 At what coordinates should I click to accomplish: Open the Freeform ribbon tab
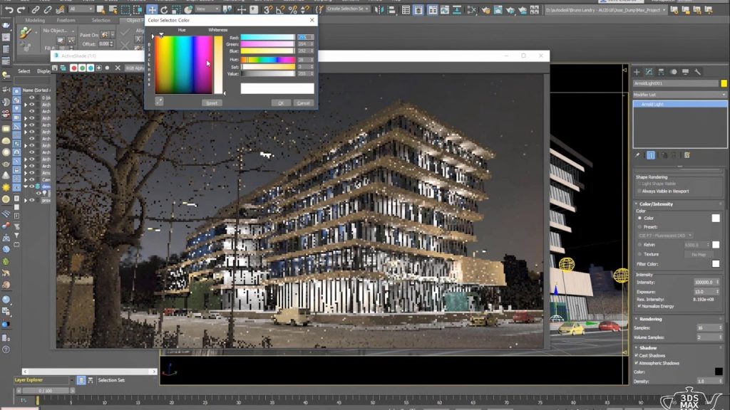pyautogui.click(x=68, y=20)
